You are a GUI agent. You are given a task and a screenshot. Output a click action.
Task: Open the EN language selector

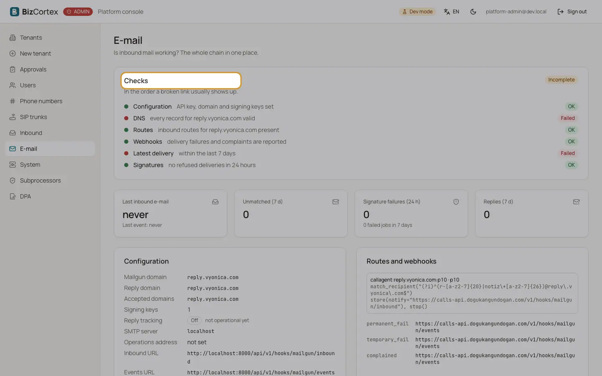(451, 12)
